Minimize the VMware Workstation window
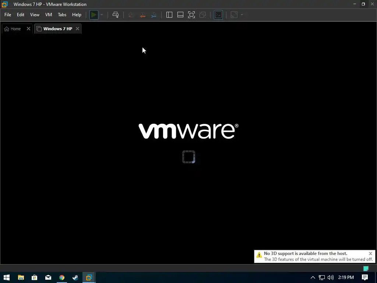Screen dimensions: 377x283 pos(355,4)
